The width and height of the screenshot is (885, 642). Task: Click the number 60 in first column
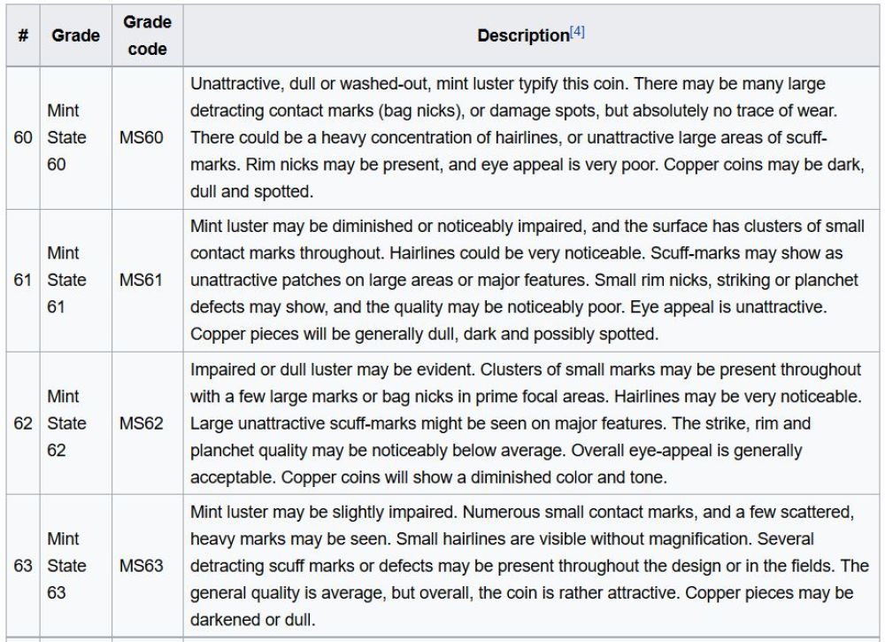pyautogui.click(x=23, y=138)
